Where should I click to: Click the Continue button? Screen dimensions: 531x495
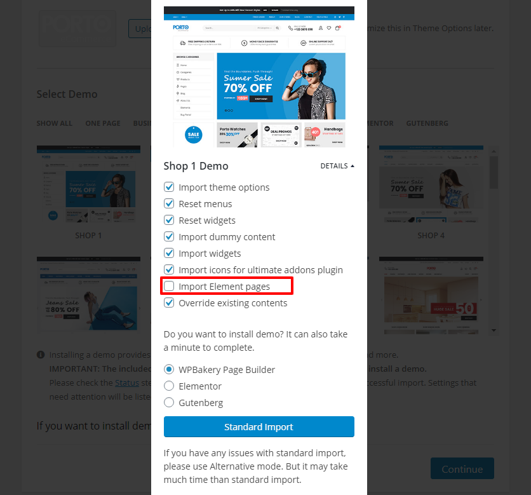point(462,469)
